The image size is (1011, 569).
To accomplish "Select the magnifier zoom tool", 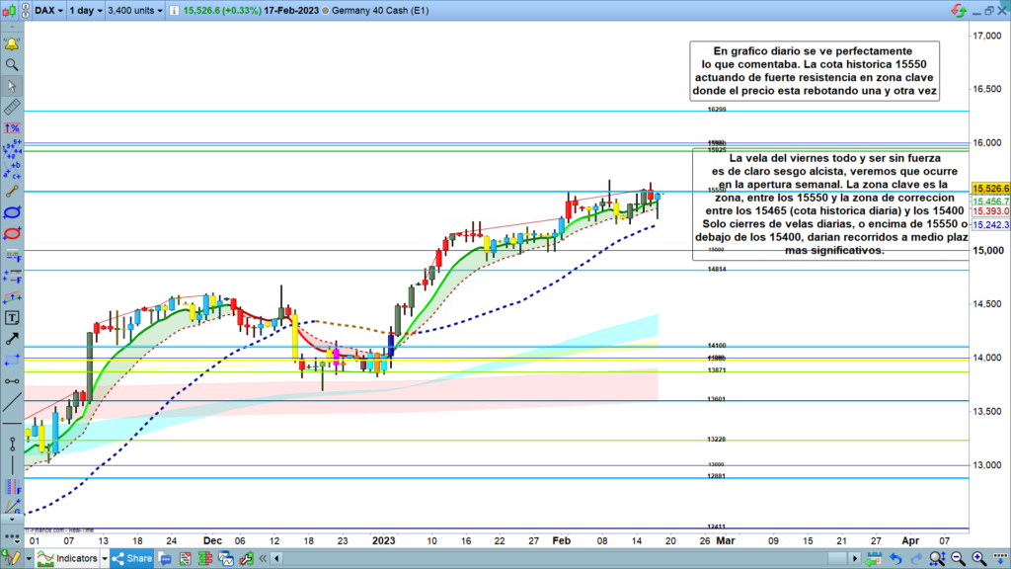I will 12,65.
